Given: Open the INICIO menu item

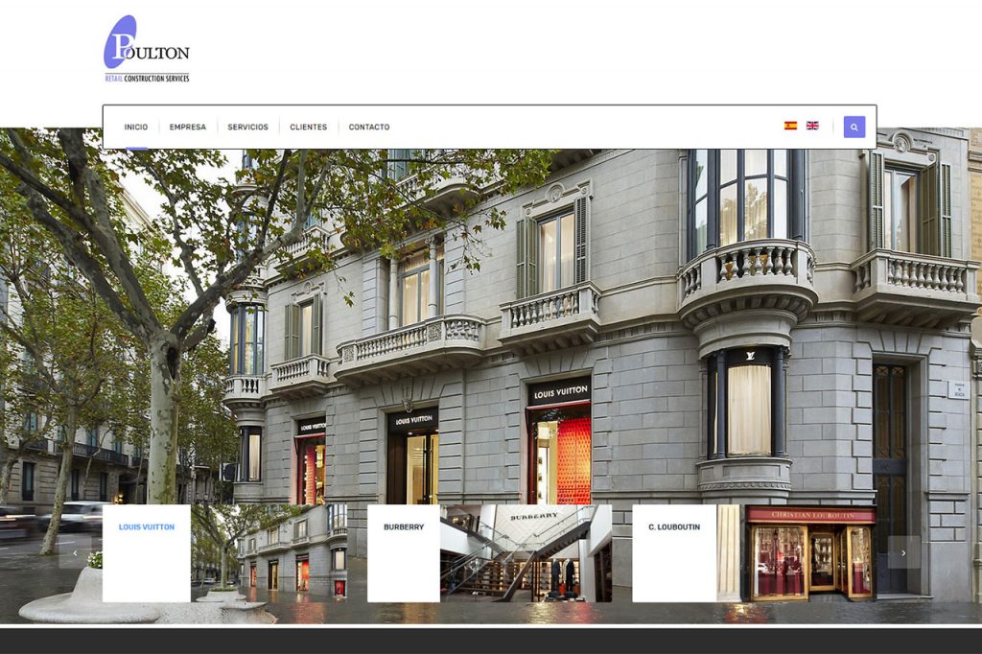Looking at the screenshot, I should 136,128.
